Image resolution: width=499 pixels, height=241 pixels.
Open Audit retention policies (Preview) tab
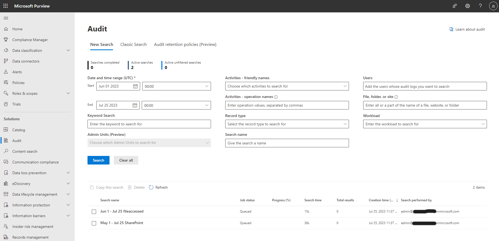pos(185,45)
